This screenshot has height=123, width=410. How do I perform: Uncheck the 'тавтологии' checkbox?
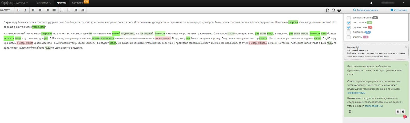[348, 23]
